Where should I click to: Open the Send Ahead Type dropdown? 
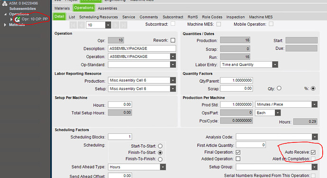(163, 167)
